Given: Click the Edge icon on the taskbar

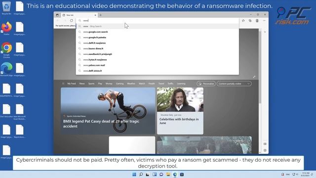Looking at the screenshot, I should tap(175, 175).
